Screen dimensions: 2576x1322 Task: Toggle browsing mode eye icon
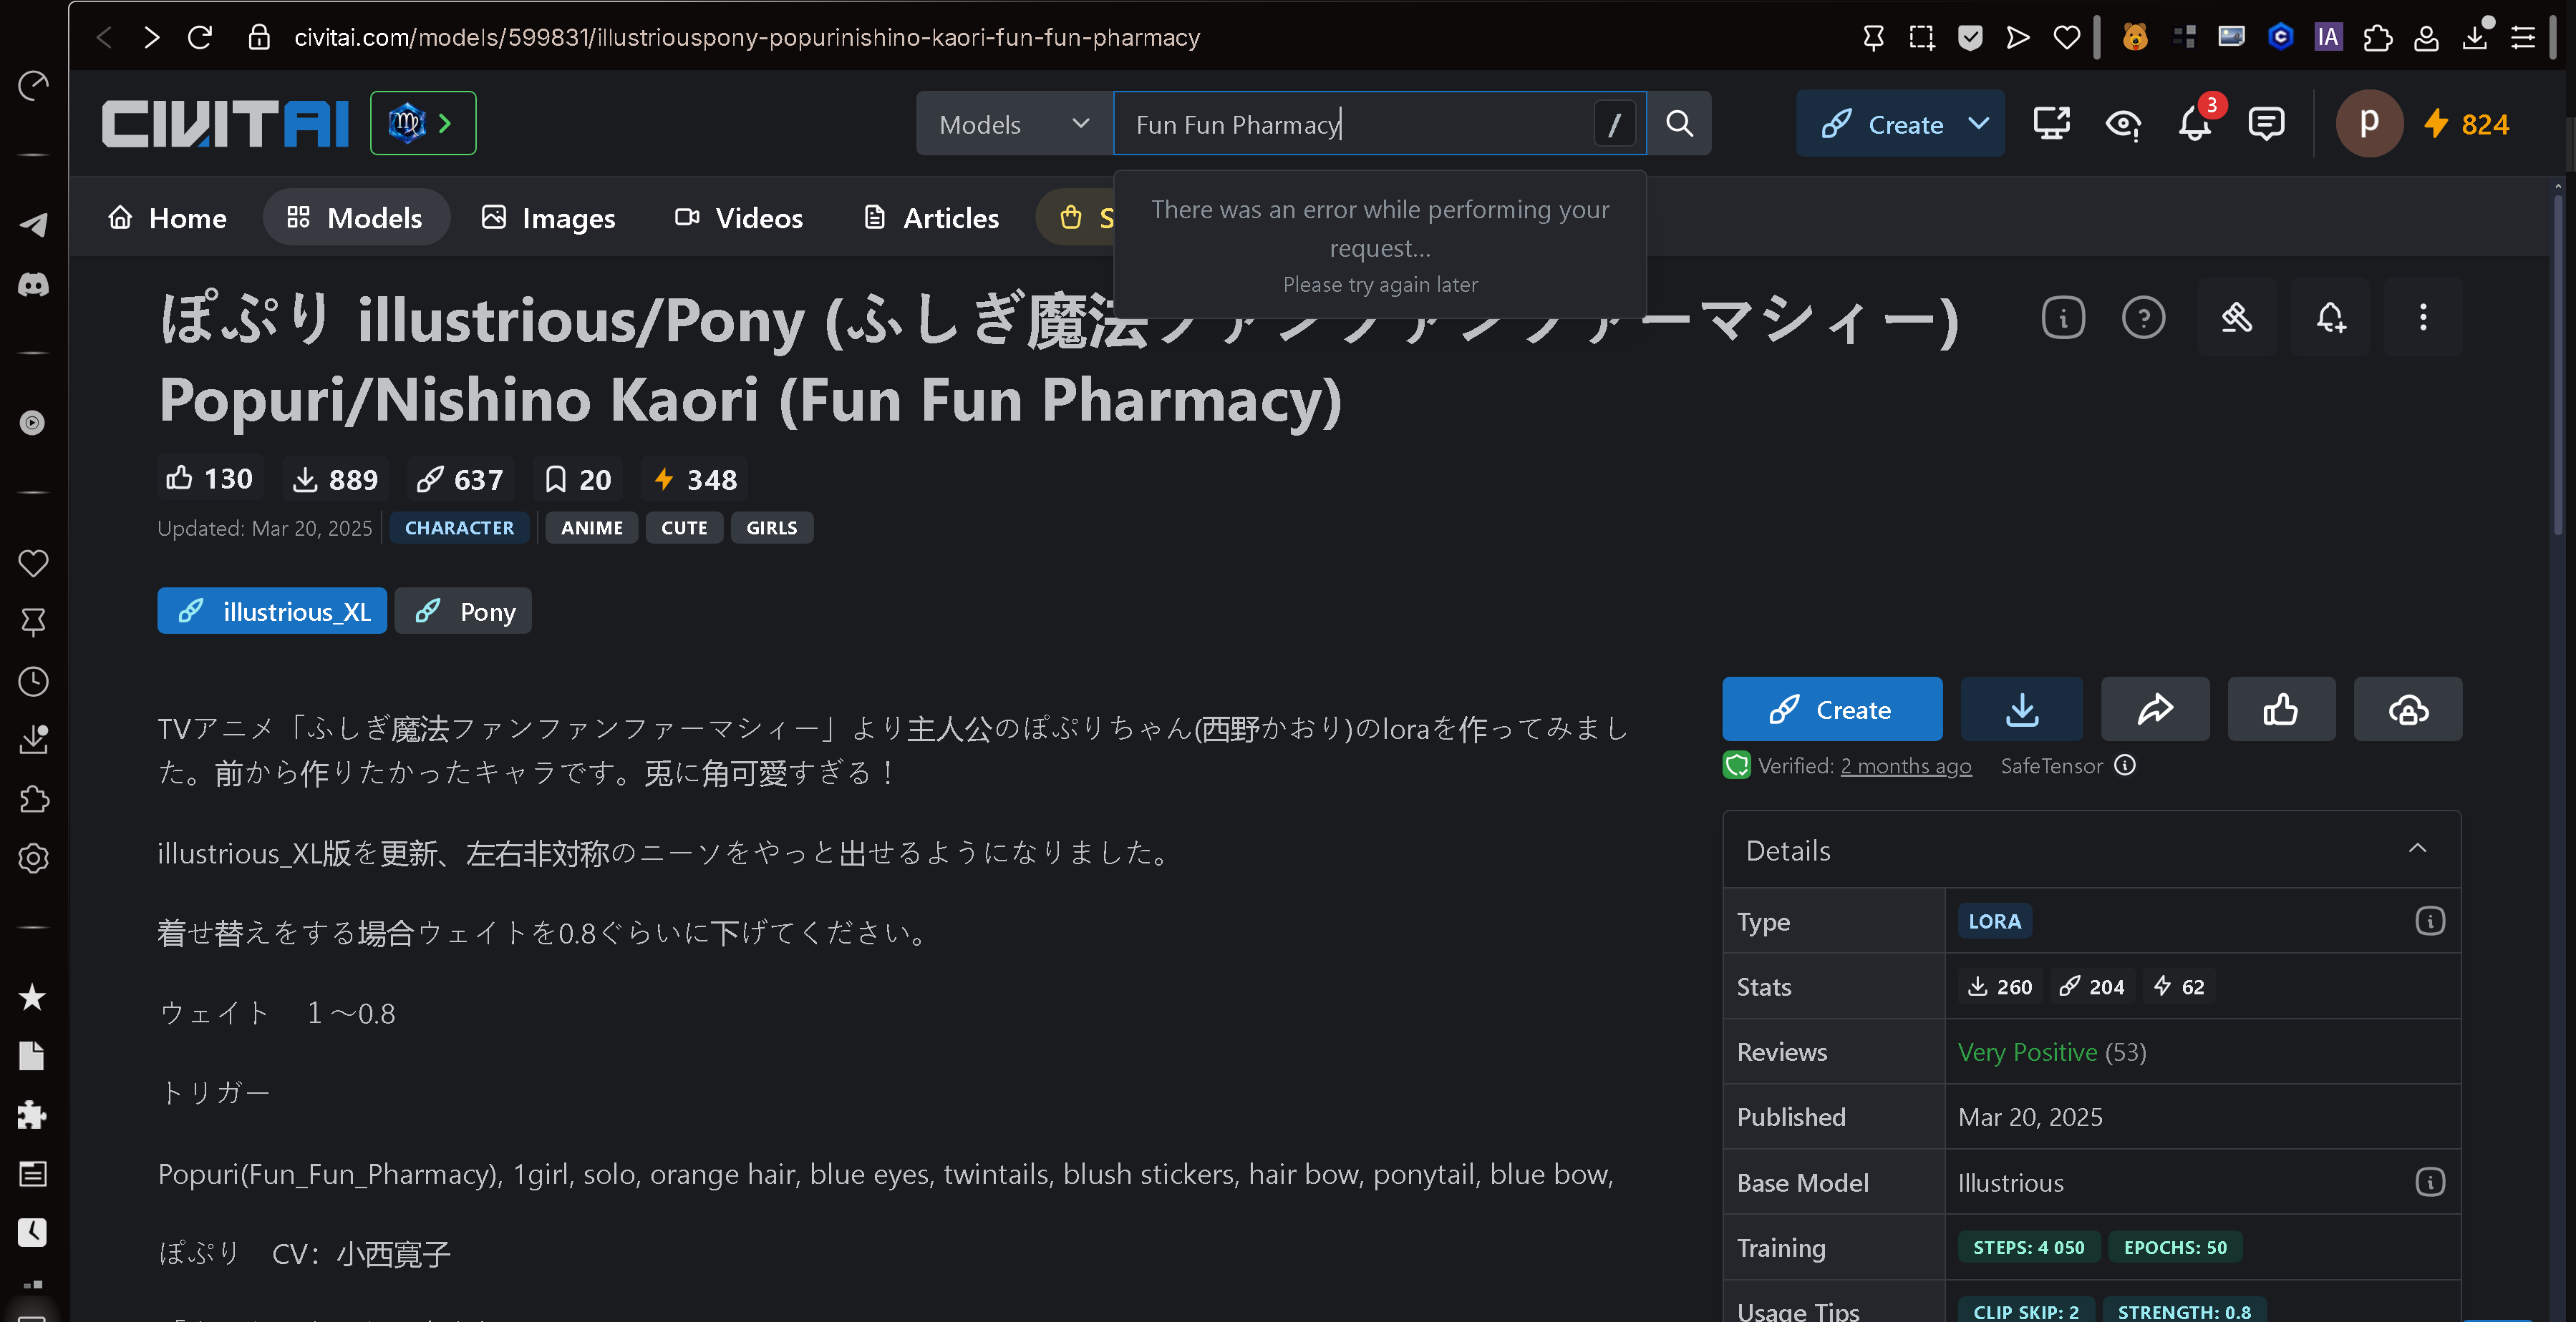coord(2122,123)
